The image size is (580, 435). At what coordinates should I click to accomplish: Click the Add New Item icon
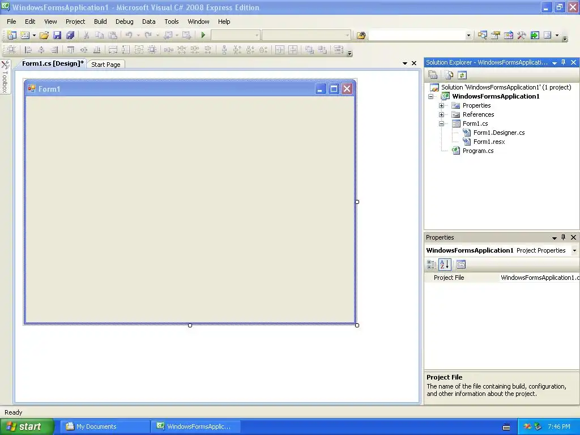click(25, 35)
